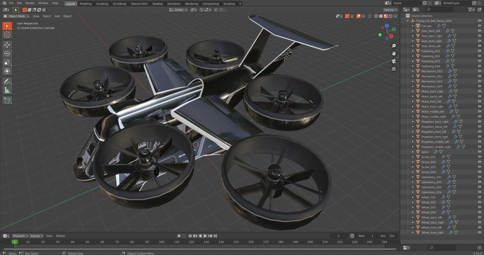
Task: Switch to rendered shading mode
Action: coord(390,16)
